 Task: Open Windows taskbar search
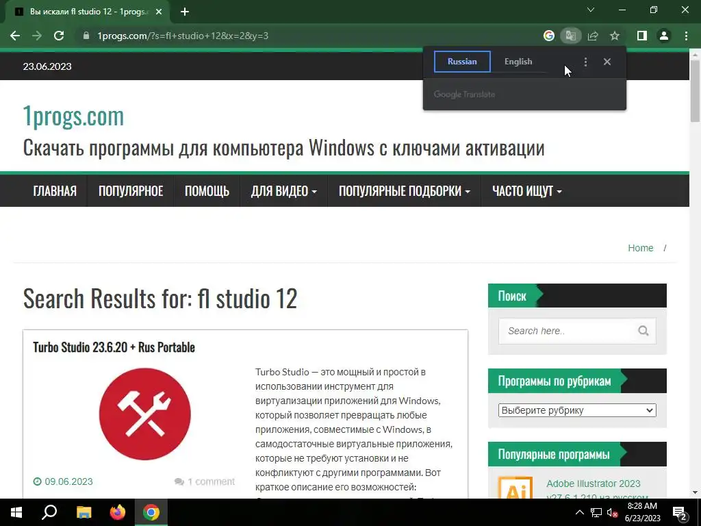click(x=49, y=512)
